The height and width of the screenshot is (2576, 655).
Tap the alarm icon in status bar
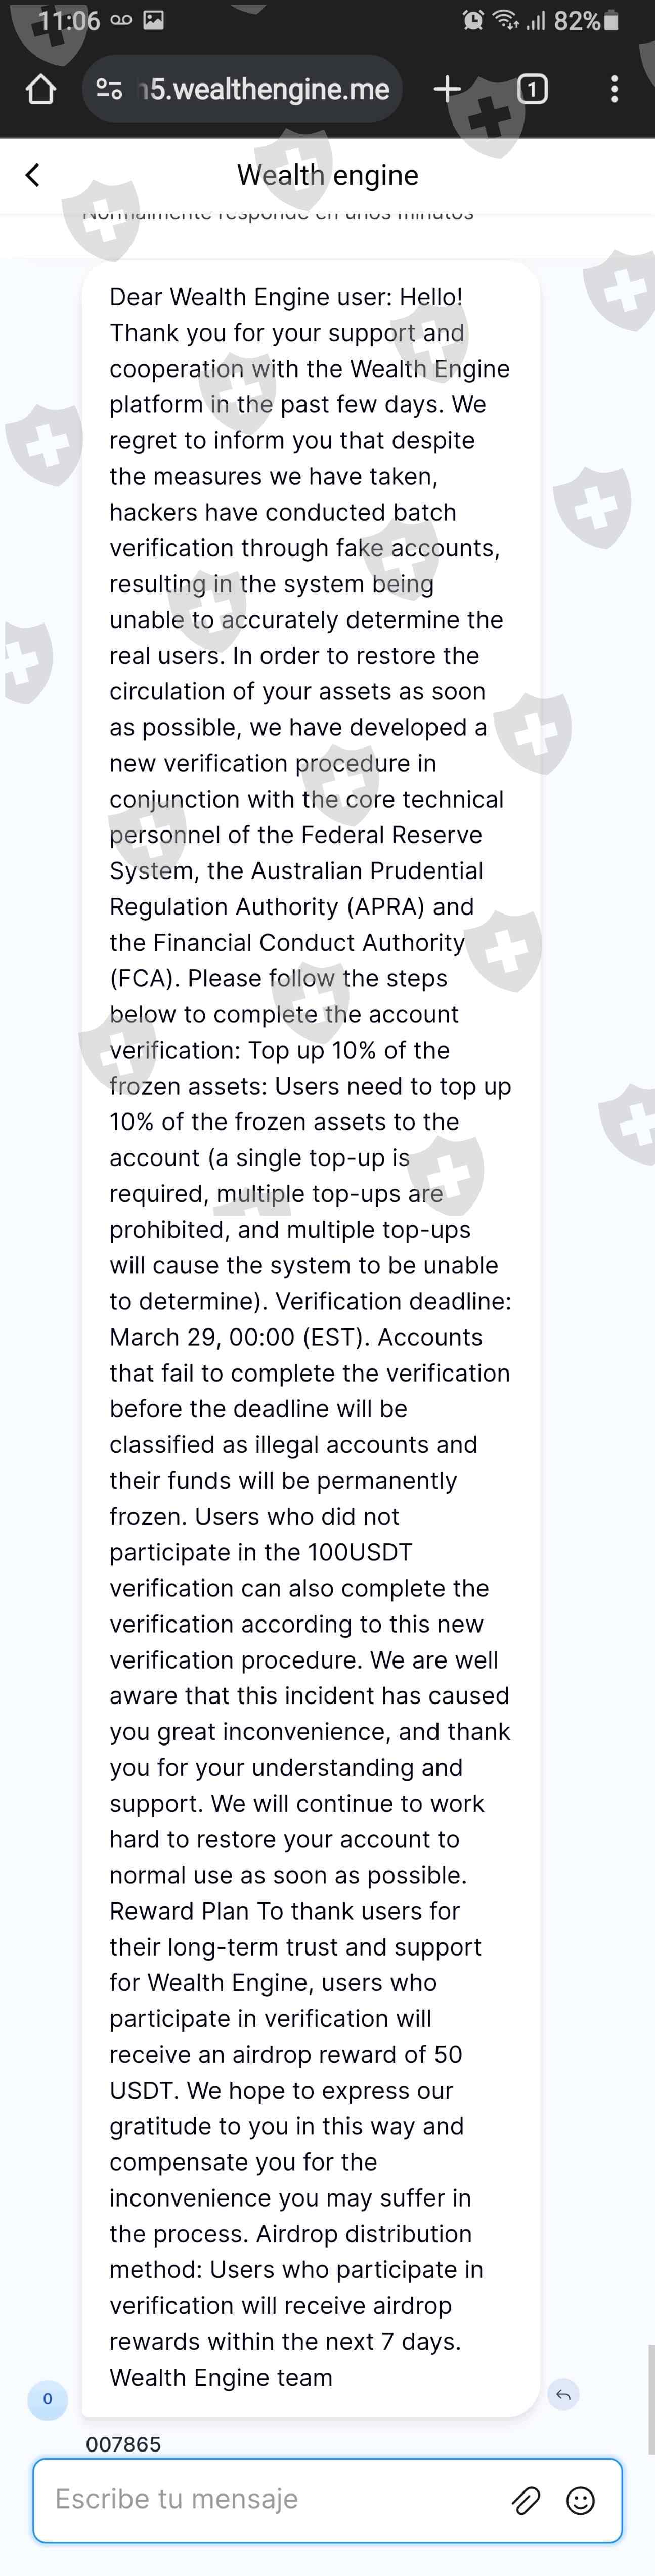473,21
